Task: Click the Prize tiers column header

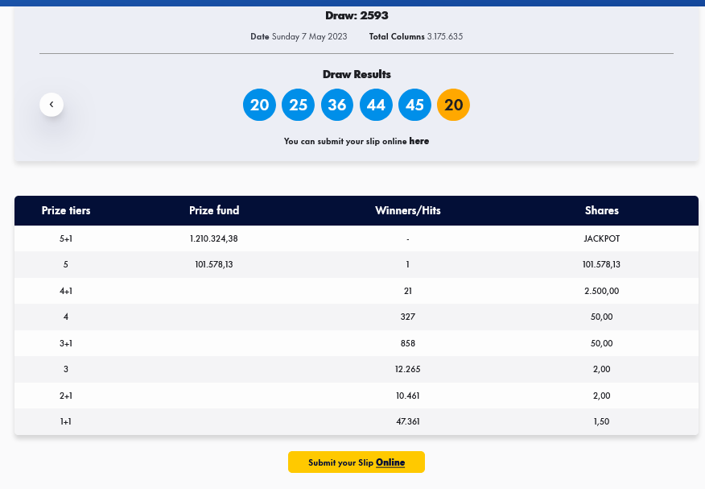Action: [66, 210]
